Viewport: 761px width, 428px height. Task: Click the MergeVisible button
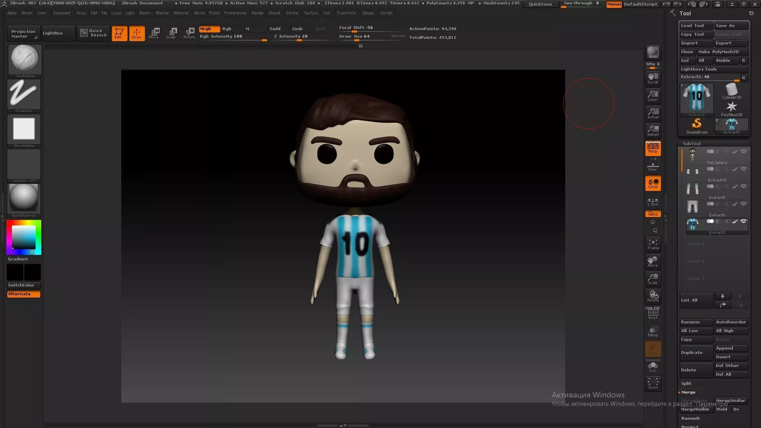[696, 409]
